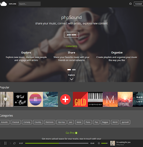Open the Gold album cover

click(x=80, y=99)
